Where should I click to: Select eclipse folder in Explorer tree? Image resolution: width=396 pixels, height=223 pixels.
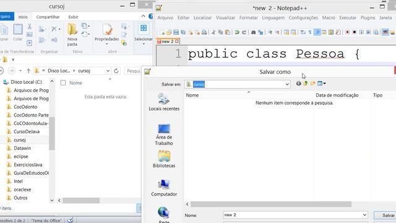click(20, 157)
